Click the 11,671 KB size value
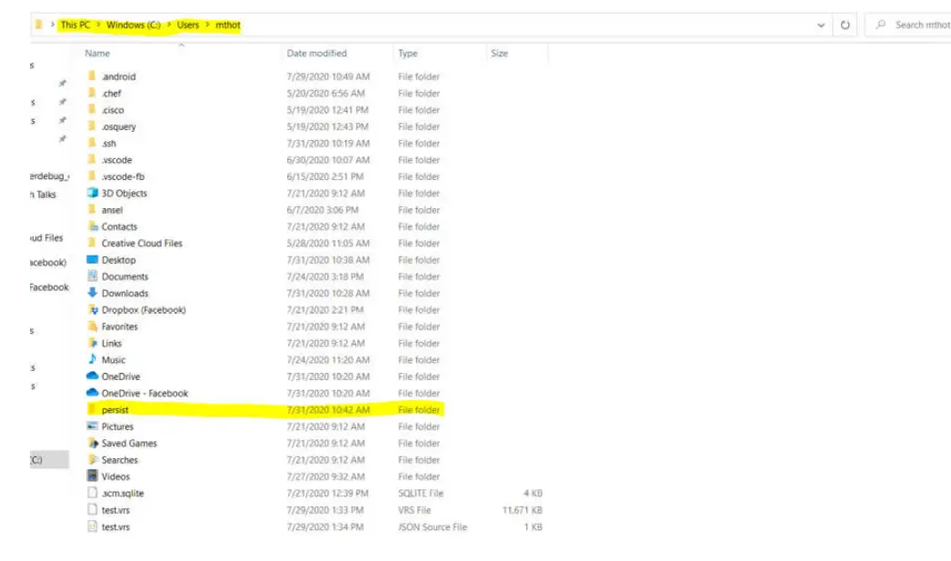Viewport: 951px width, 561px height. click(522, 510)
